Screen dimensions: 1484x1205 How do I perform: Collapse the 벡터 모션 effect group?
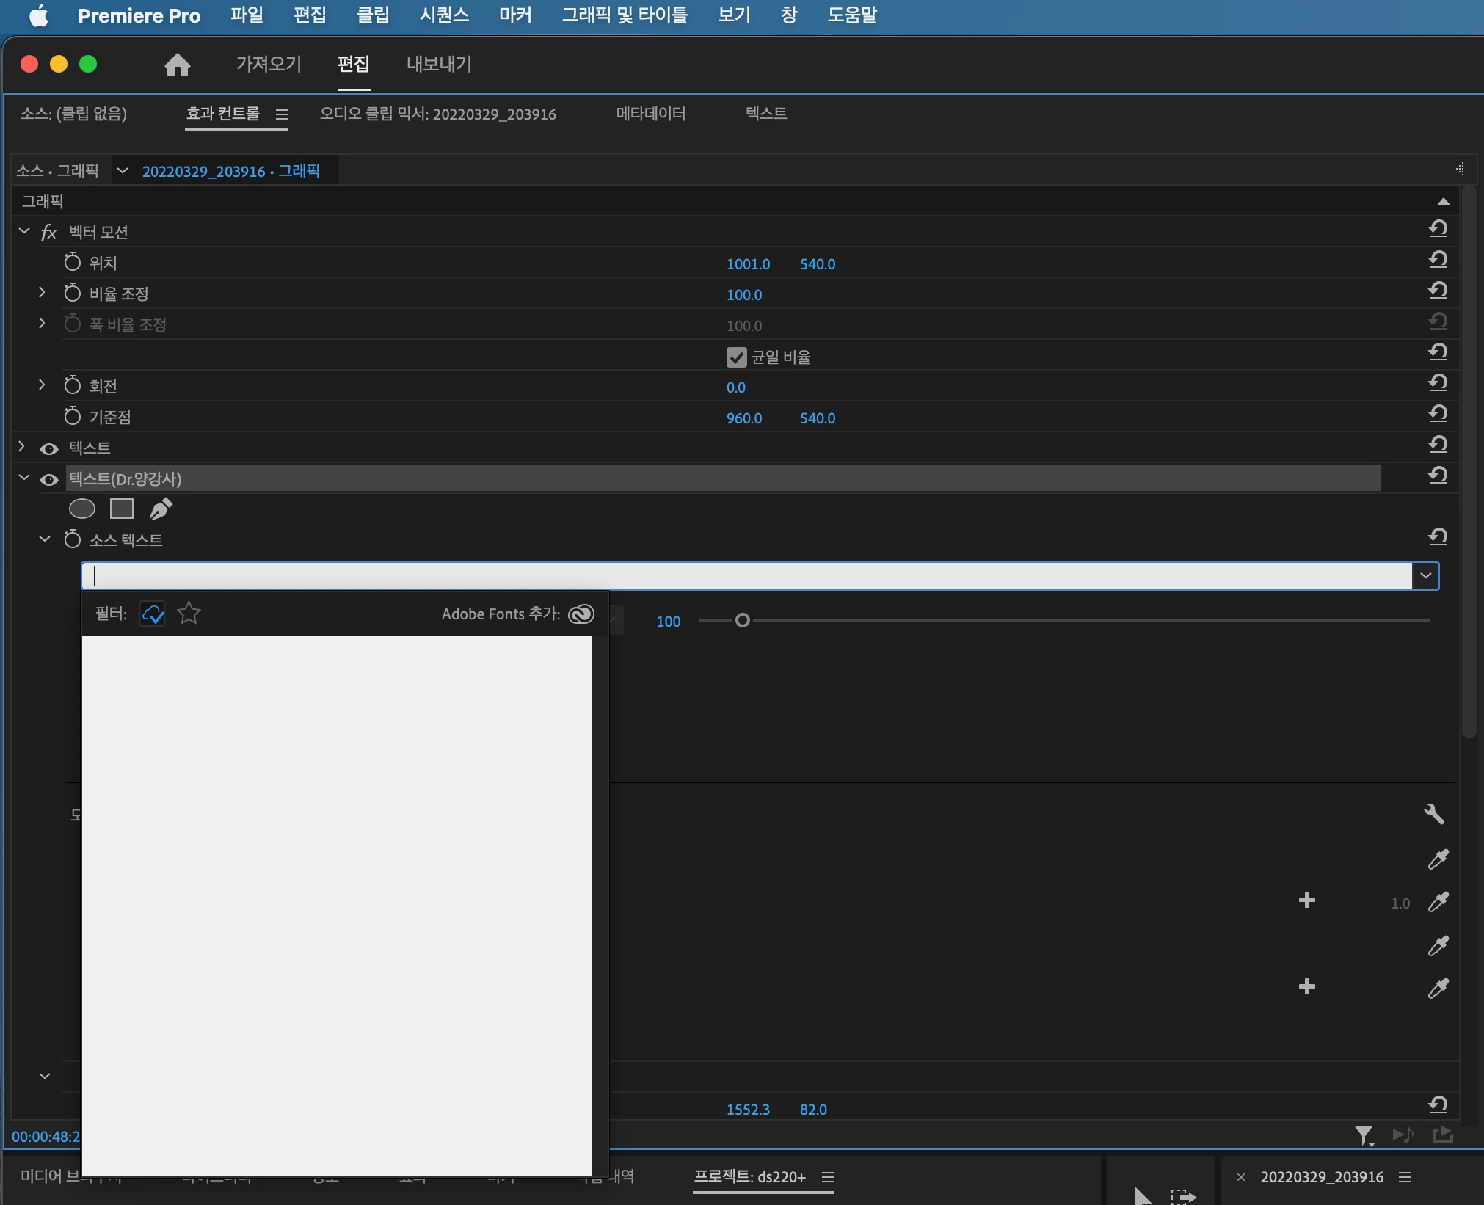tap(24, 231)
